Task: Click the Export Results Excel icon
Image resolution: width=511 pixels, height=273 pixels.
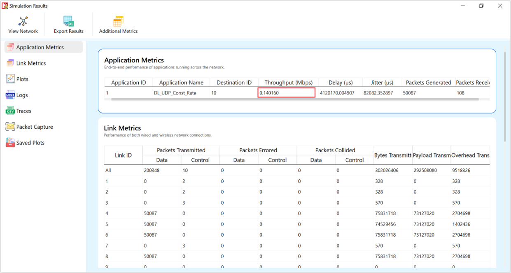Action: tap(68, 21)
